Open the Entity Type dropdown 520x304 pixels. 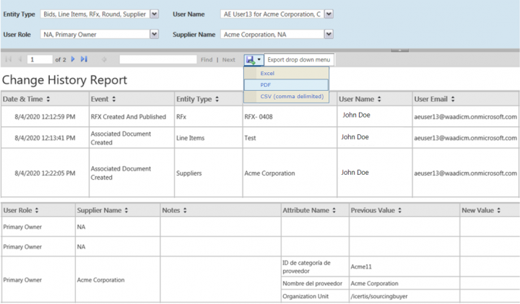click(x=154, y=14)
